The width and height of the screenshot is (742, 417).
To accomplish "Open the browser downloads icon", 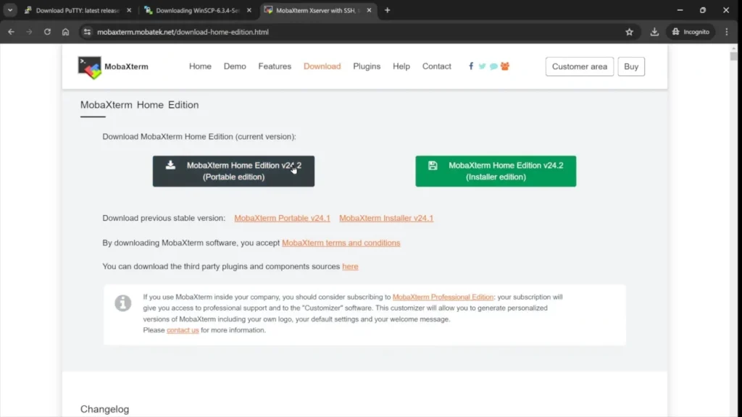I will click(x=654, y=32).
